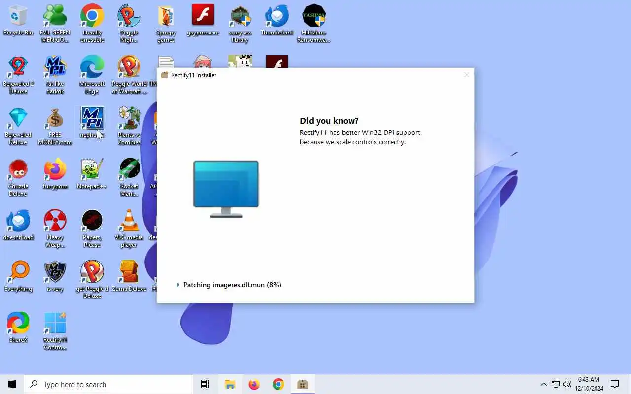Select the Chrome shortcut named literally unusable

(92, 24)
